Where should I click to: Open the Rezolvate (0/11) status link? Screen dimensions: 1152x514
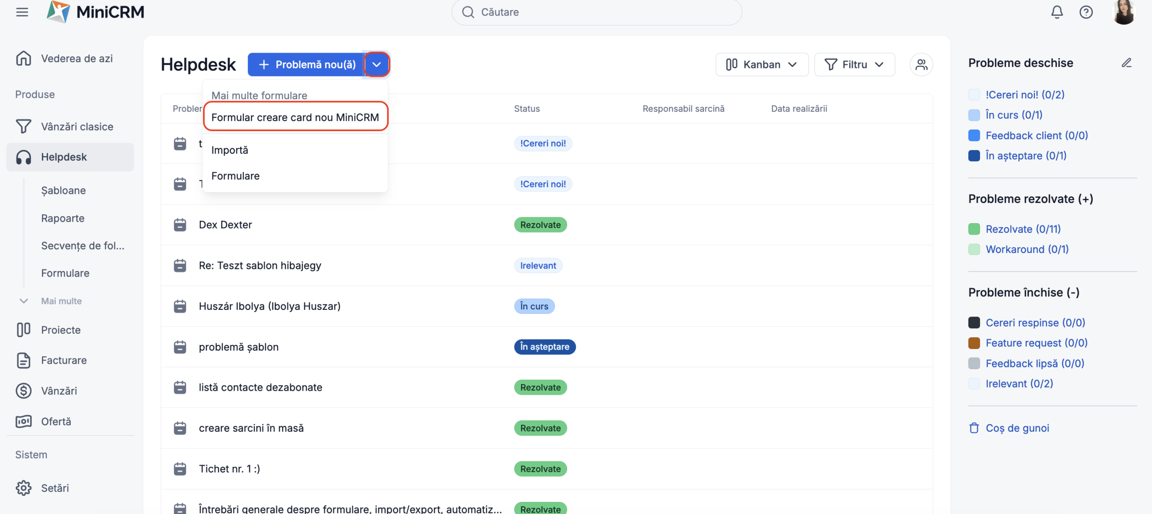[x=1023, y=229]
